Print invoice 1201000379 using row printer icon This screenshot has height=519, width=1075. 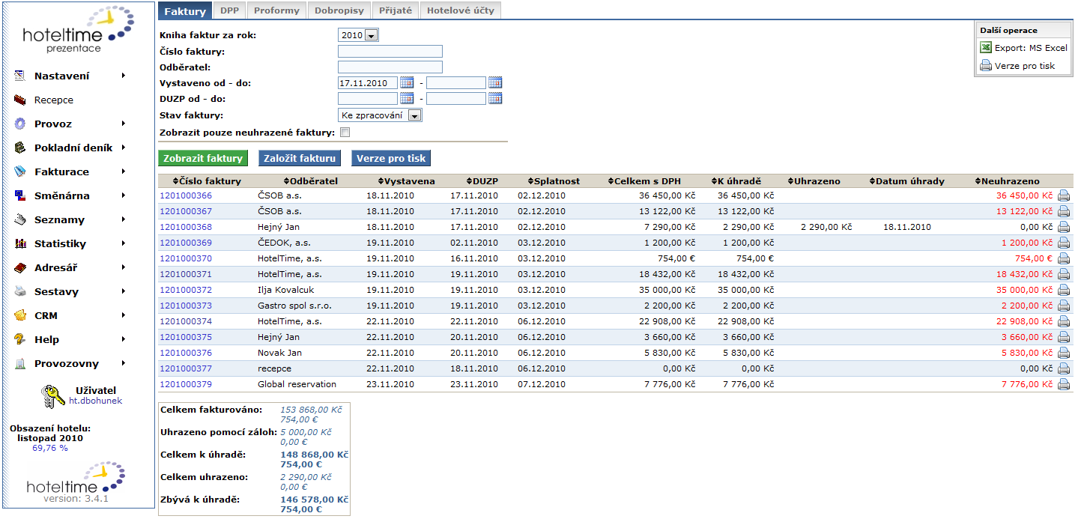(x=1064, y=384)
